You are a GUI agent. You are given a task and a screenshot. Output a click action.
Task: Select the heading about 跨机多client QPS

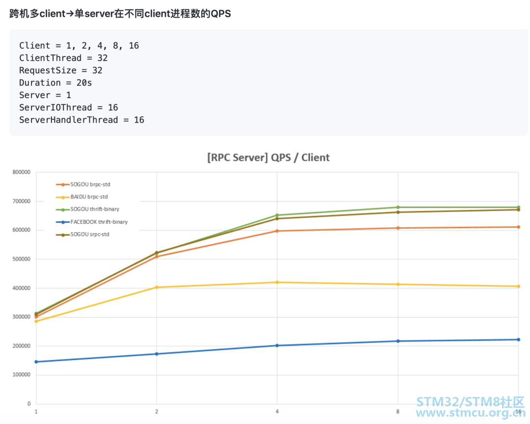click(x=119, y=13)
